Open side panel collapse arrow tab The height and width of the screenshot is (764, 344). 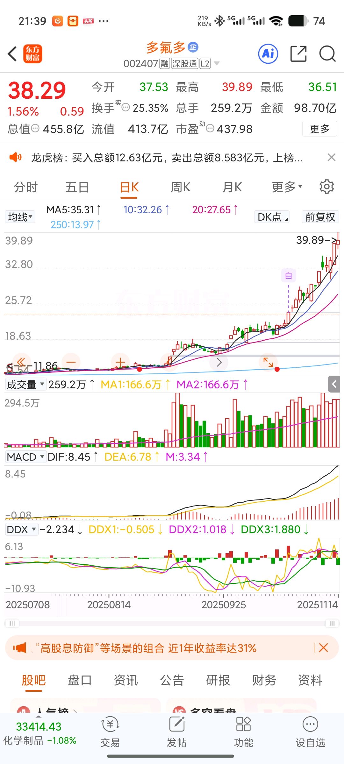[334, 384]
